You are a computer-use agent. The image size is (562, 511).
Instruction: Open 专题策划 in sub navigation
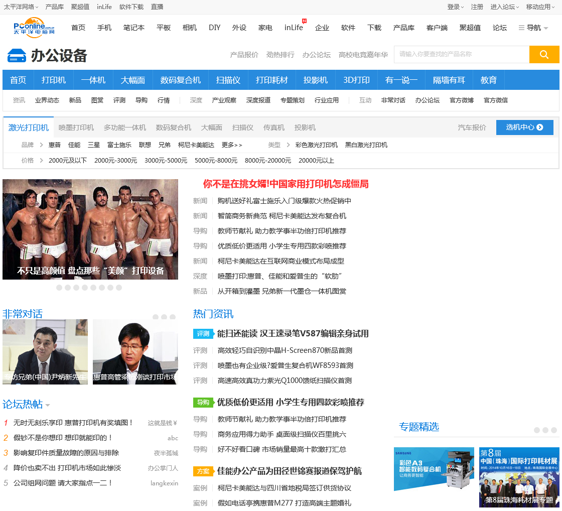293,100
